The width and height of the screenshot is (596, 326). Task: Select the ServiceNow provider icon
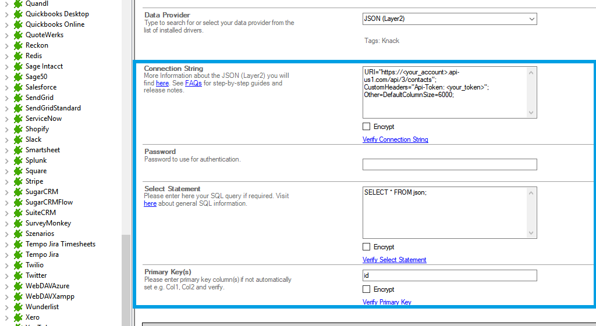(x=18, y=119)
